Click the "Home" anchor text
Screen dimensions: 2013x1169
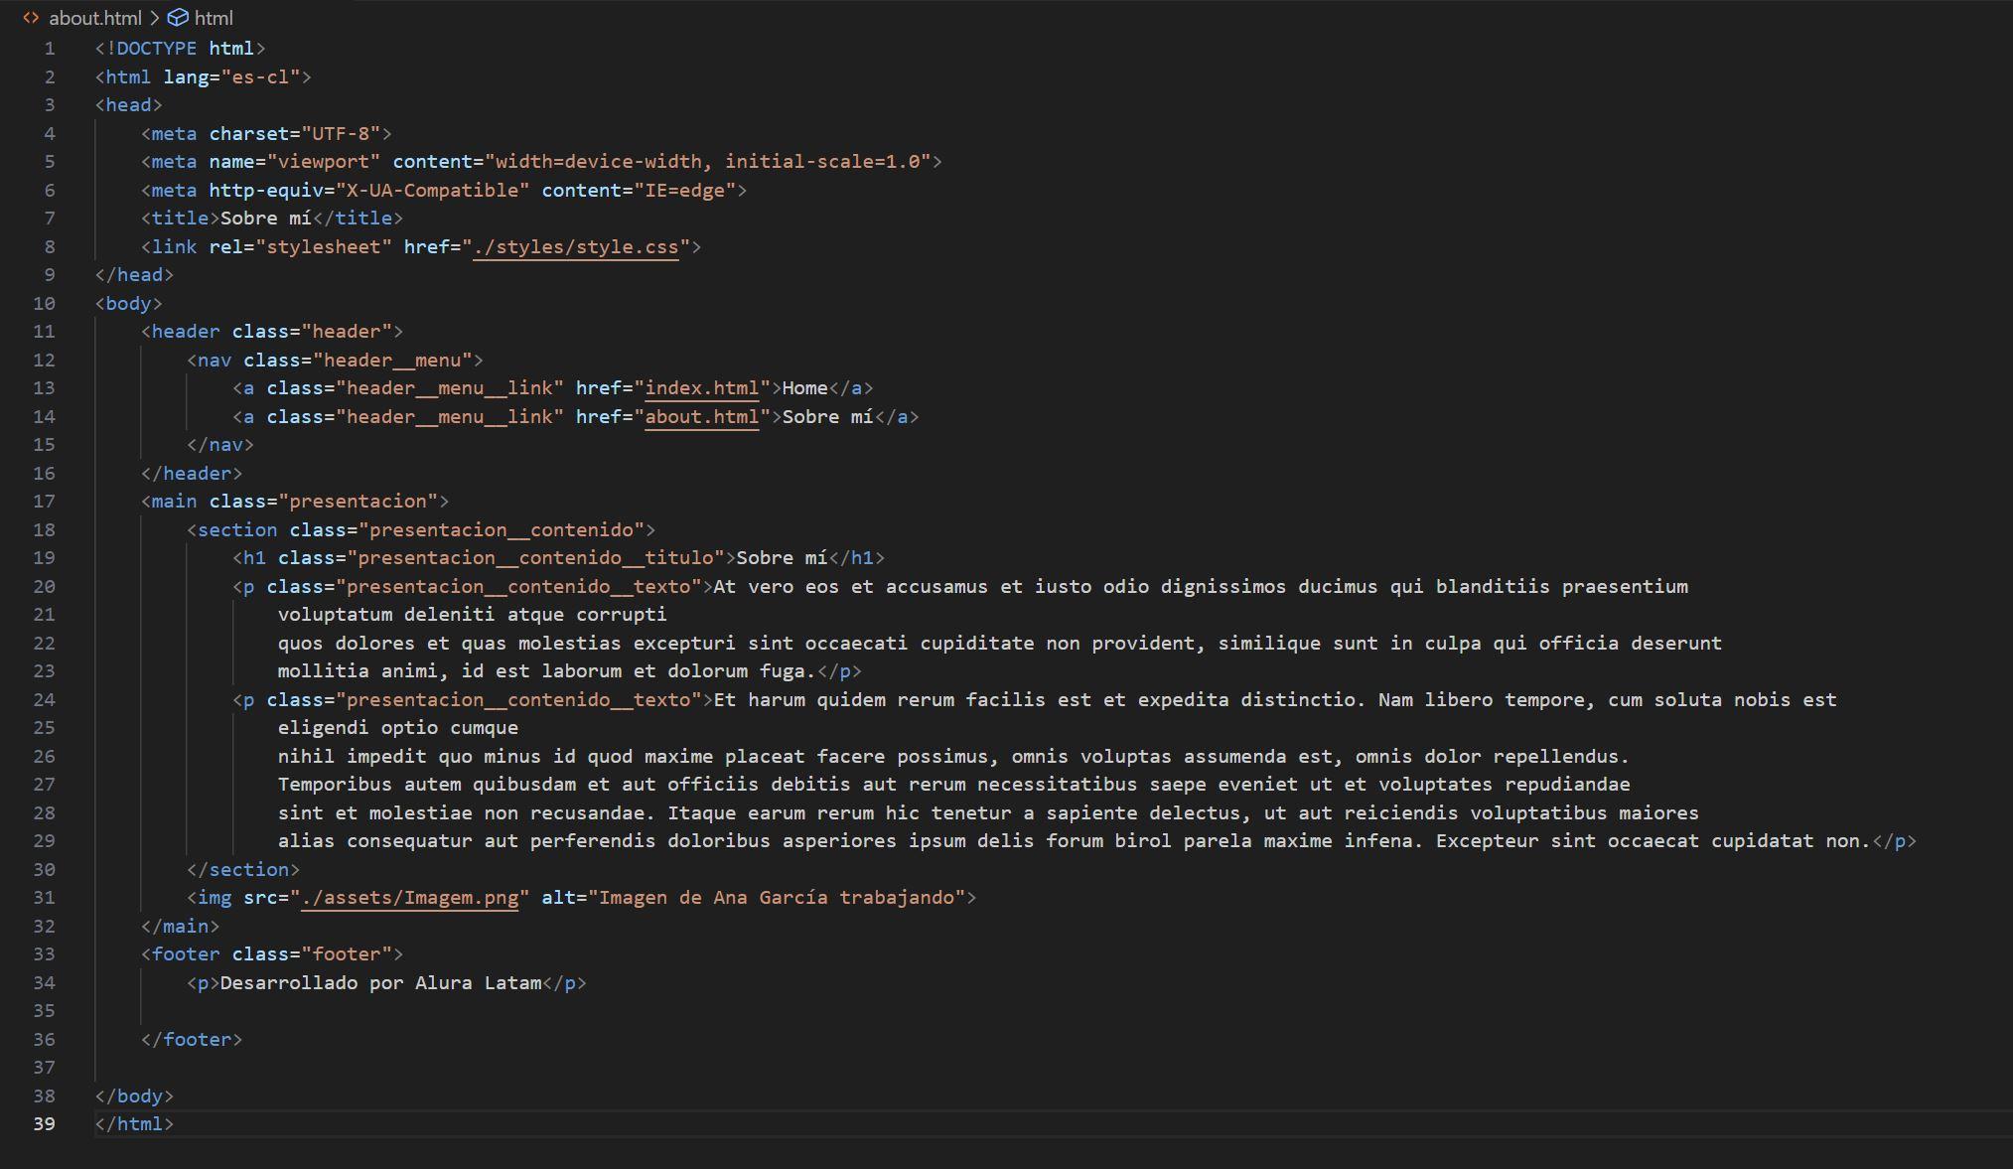click(804, 388)
